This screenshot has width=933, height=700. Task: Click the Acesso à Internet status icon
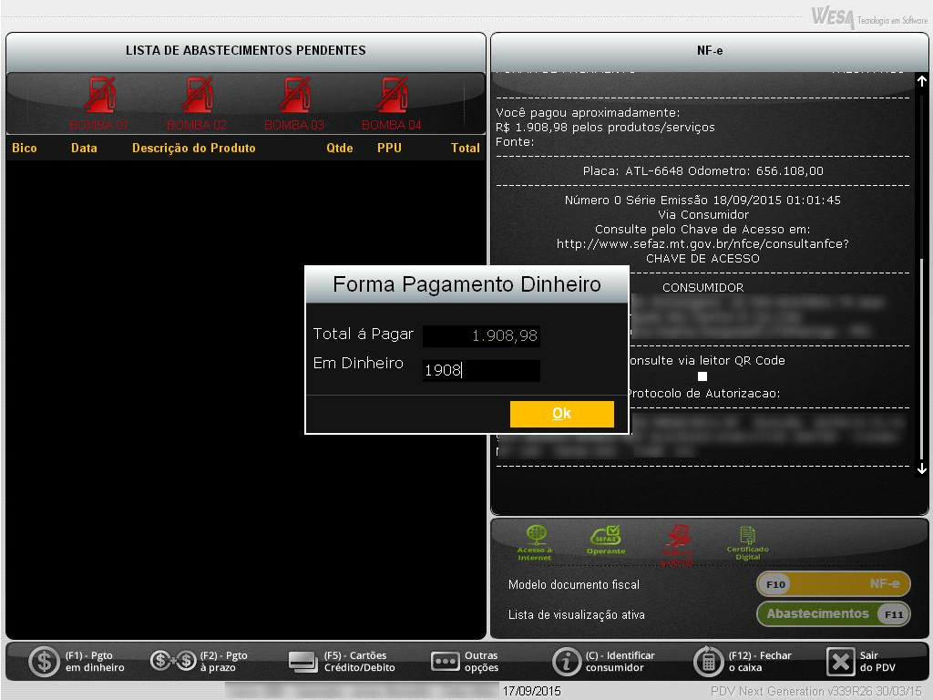pos(536,542)
